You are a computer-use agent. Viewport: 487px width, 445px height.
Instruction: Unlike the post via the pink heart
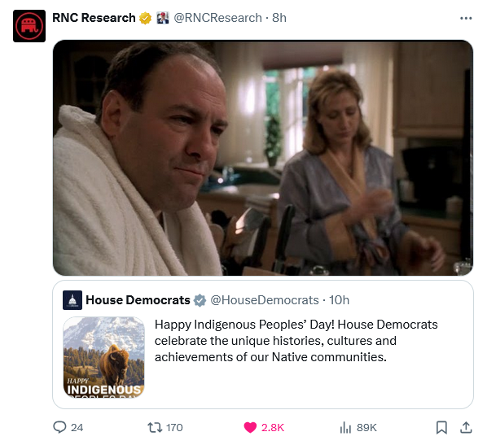pyautogui.click(x=250, y=427)
